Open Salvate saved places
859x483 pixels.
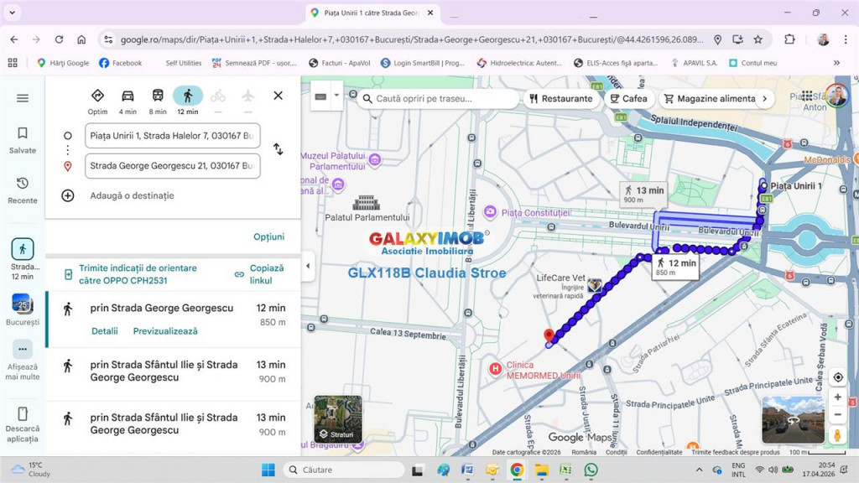(23, 139)
